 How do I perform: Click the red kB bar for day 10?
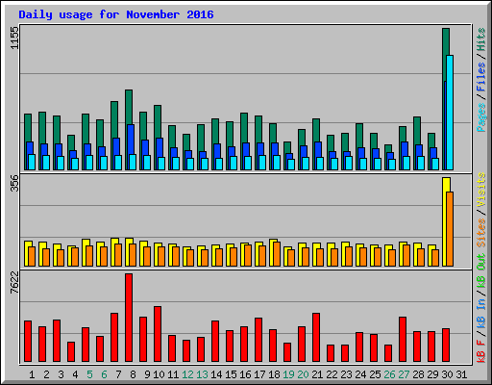tap(158, 334)
